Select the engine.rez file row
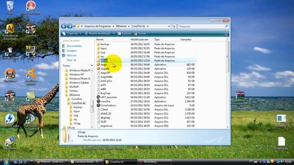 coord(146,126)
